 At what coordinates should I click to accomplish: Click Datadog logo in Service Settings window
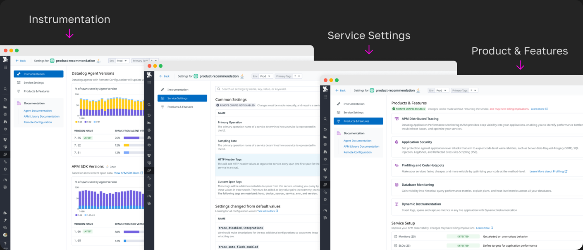pos(149,75)
